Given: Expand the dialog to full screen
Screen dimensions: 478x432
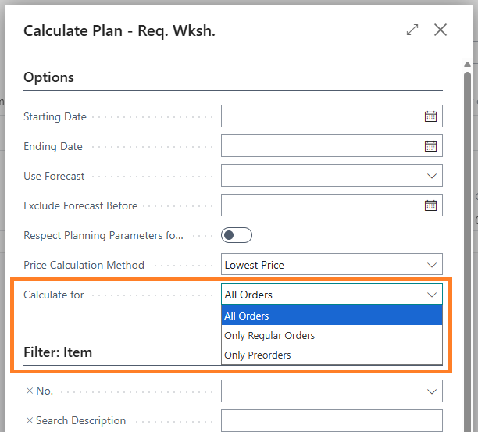Looking at the screenshot, I should pos(412,30).
